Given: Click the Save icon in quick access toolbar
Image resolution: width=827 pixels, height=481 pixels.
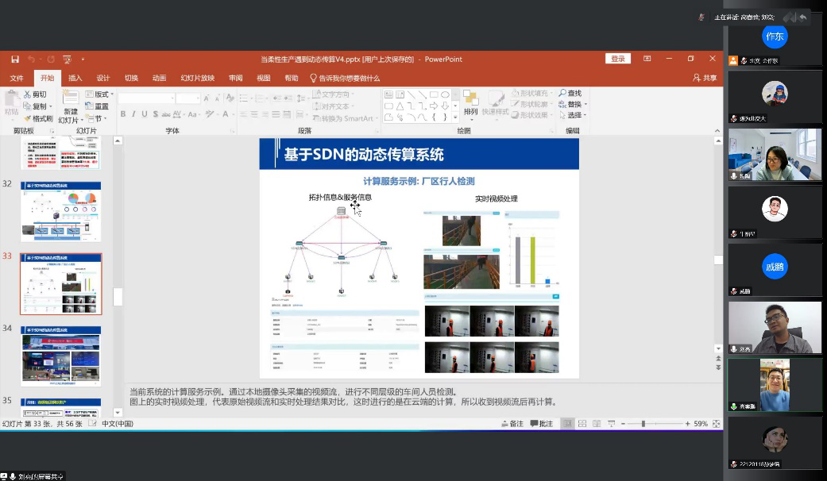Looking at the screenshot, I should click(x=15, y=60).
